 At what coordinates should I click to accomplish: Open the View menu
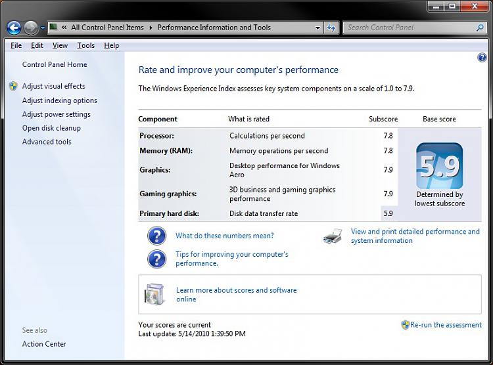coord(60,45)
